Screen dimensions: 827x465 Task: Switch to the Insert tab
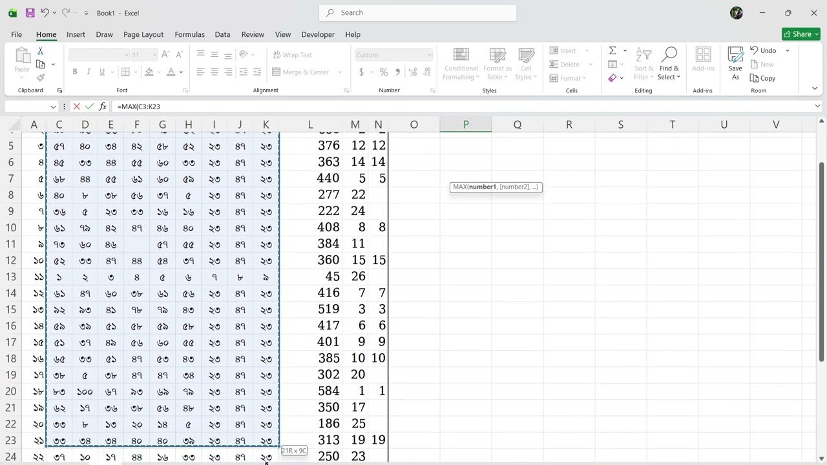[76, 34]
